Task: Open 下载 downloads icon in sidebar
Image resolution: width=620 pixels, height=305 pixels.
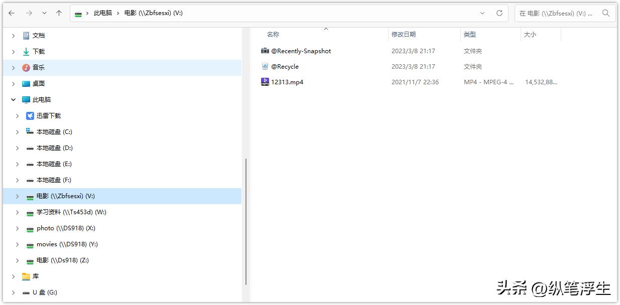Action: (x=26, y=52)
